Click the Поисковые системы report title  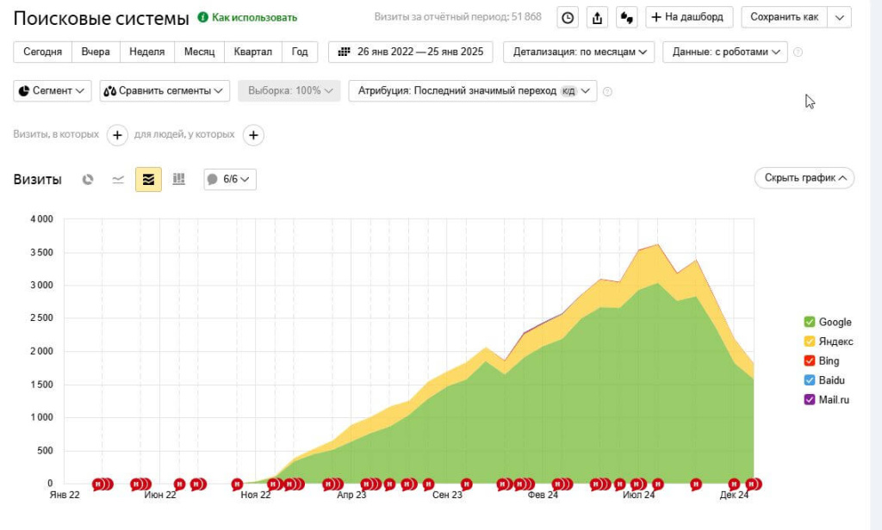(102, 19)
